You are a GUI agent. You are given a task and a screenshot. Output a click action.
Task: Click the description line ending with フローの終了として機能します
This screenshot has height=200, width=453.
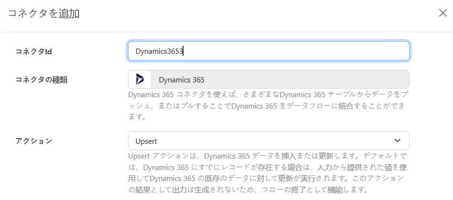[x=248, y=190]
